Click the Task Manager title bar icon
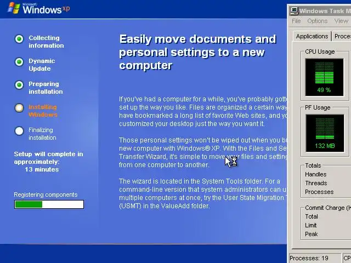The image size is (351, 263). (294, 11)
